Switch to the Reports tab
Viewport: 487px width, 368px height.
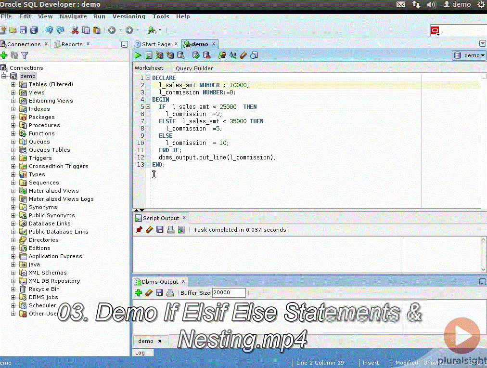click(72, 44)
